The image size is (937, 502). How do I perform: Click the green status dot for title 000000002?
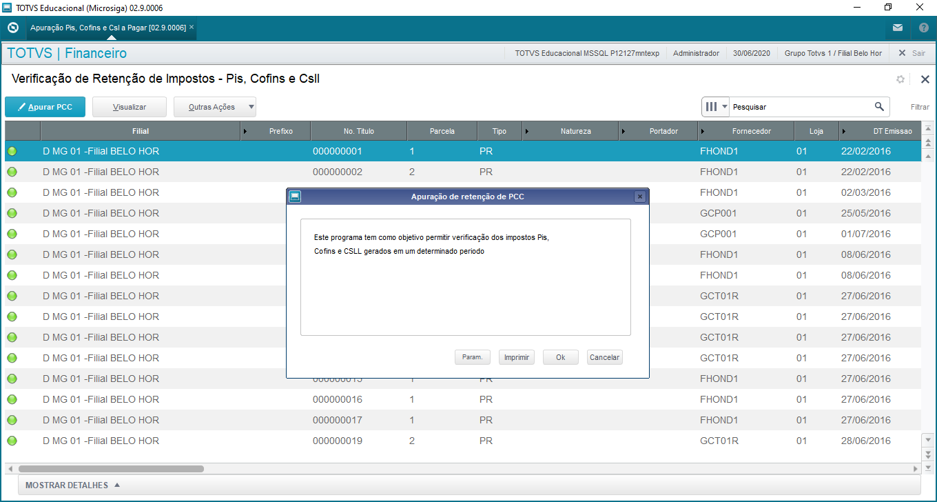[12, 172]
